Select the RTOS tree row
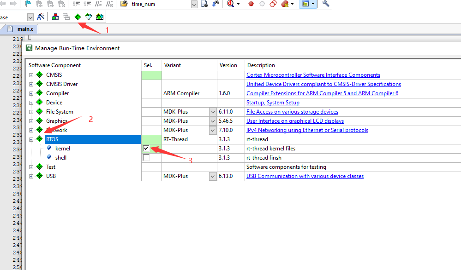461x270 pixels. (x=93, y=139)
